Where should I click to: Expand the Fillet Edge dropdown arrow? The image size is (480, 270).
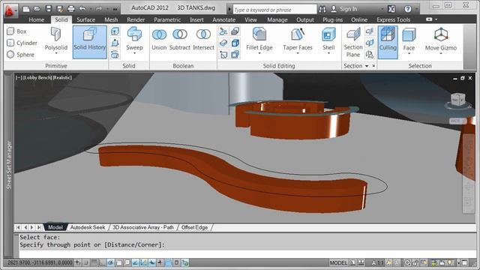click(259, 53)
